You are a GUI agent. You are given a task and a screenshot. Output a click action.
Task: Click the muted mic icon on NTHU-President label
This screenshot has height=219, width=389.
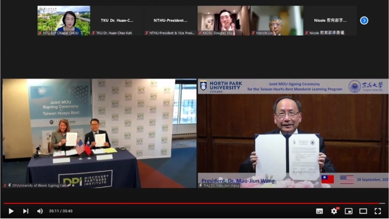tap(147, 33)
